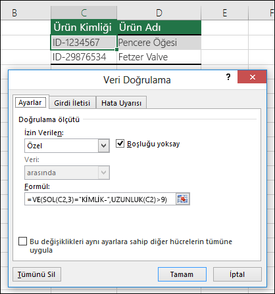Click the İptal button
Screen dimensions: 275x294
pyautogui.click(x=237, y=274)
